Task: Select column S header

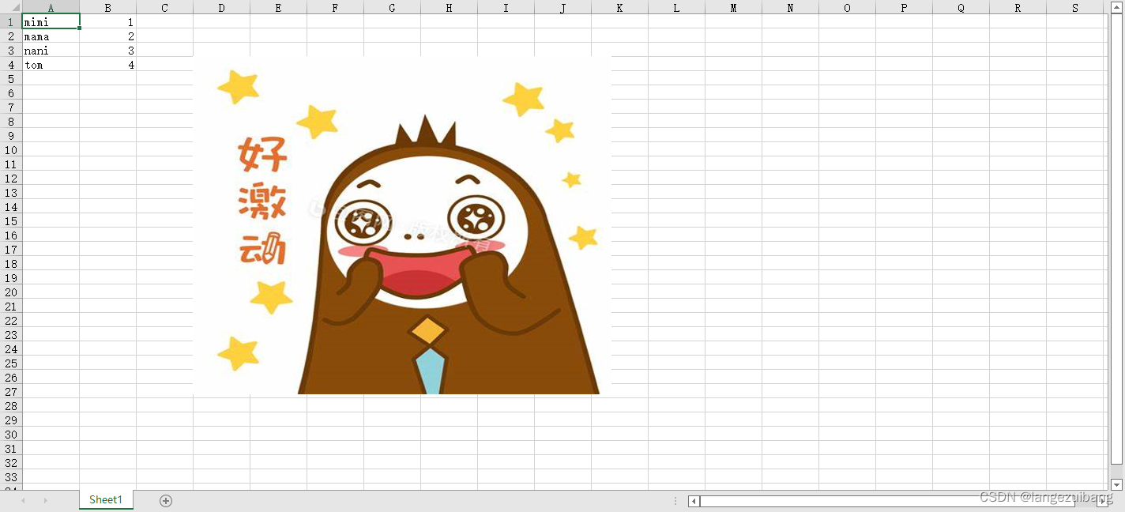Action: [x=1075, y=7]
